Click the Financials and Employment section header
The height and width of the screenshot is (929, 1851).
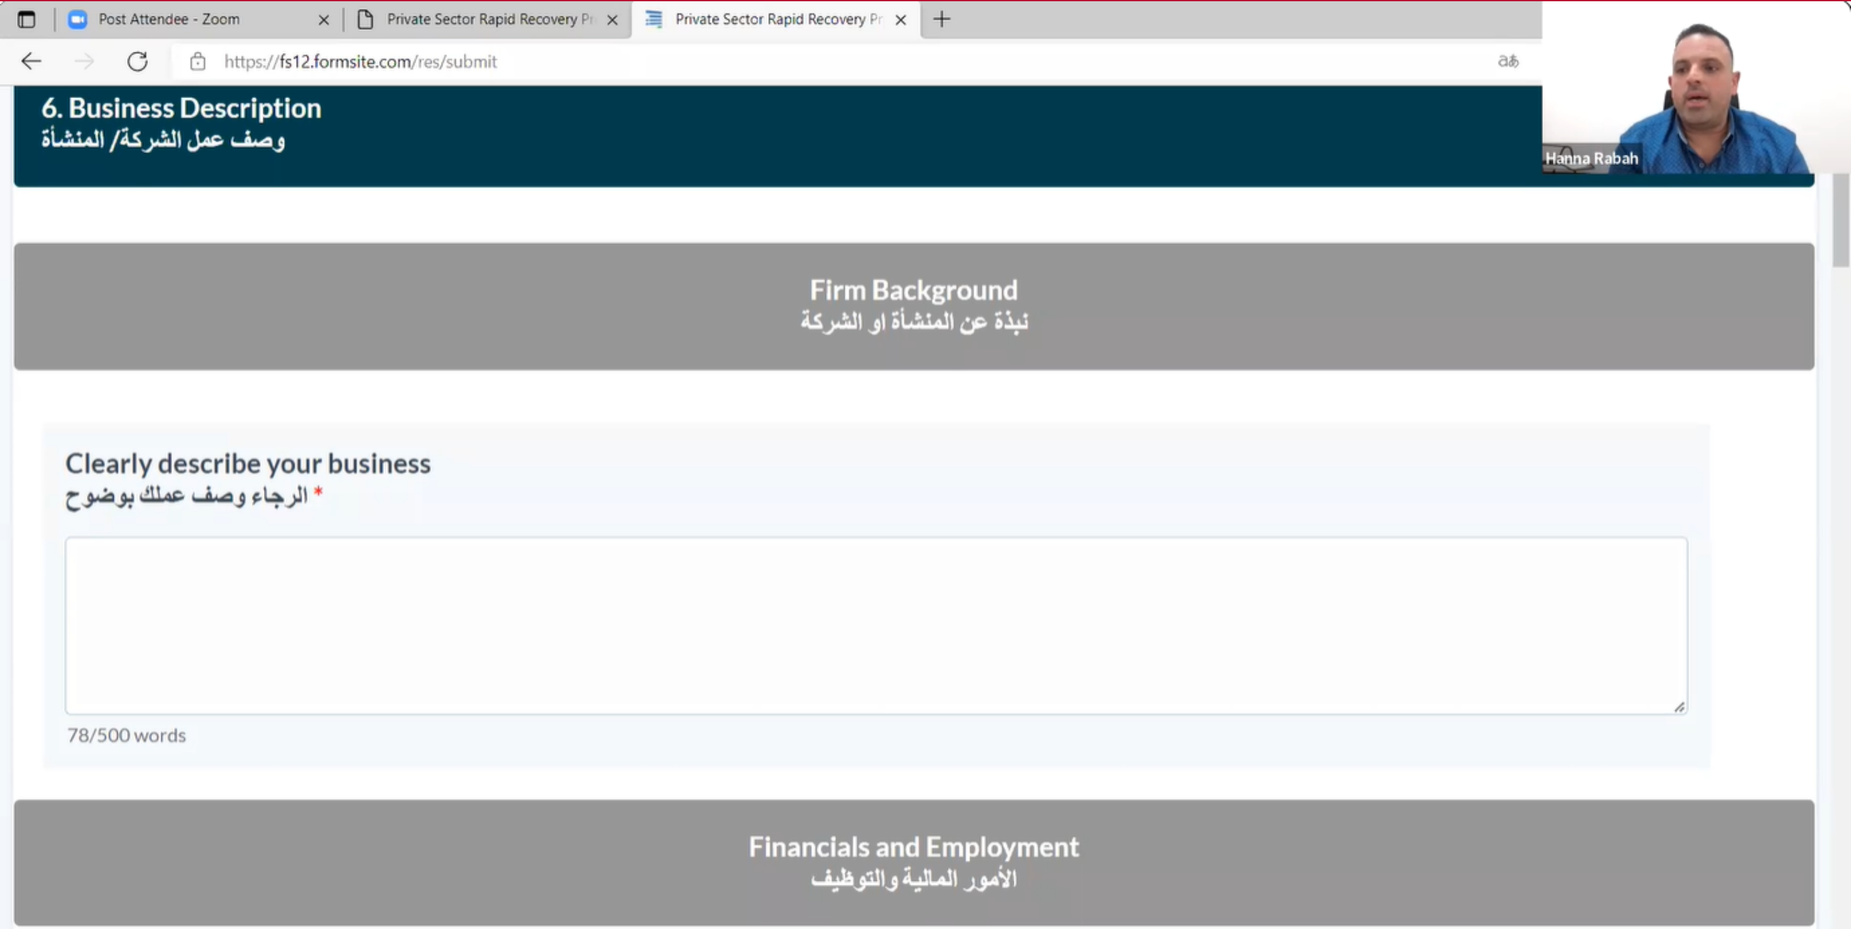click(914, 862)
